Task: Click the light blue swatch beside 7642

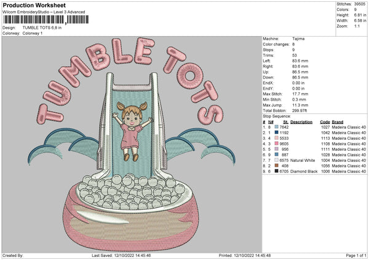Action: [x=277, y=127]
